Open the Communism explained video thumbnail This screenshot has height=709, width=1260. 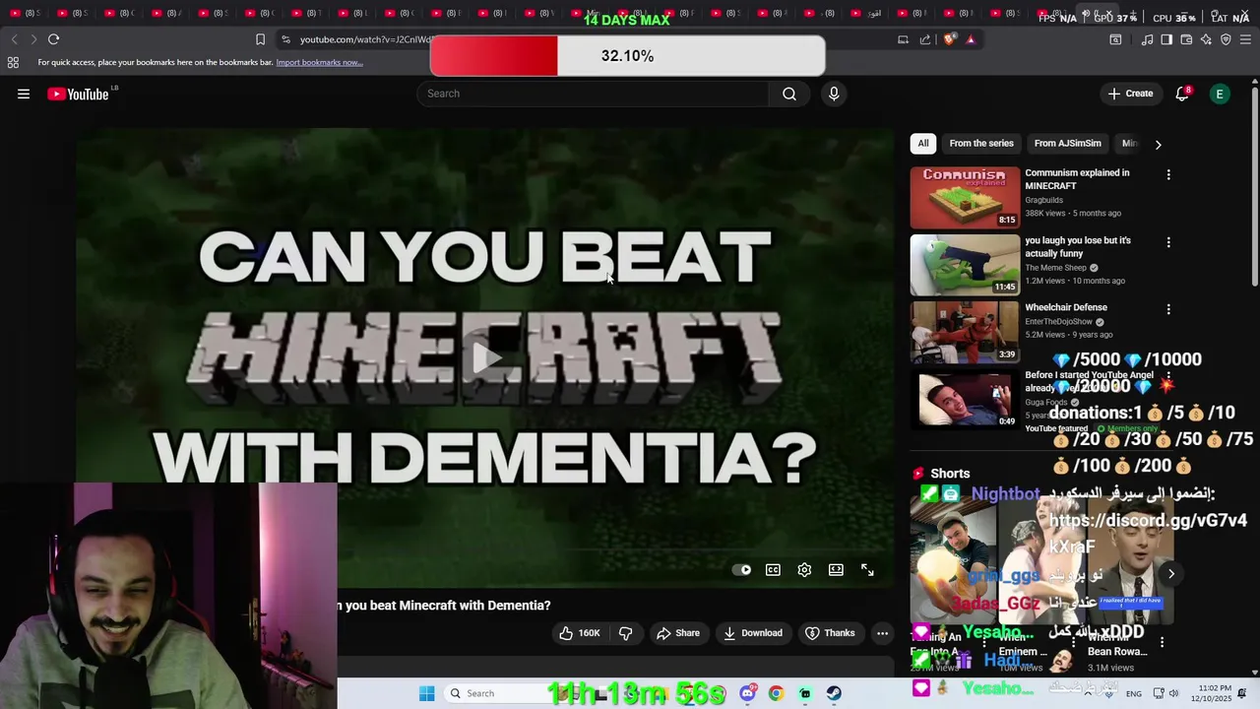(x=965, y=197)
